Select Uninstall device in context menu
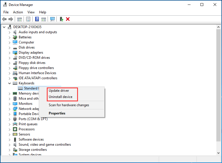The height and width of the screenshot is (163, 222). [x=60, y=97]
